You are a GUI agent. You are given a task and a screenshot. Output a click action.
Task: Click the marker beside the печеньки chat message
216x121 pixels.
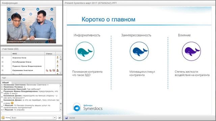(x=2, y=97)
